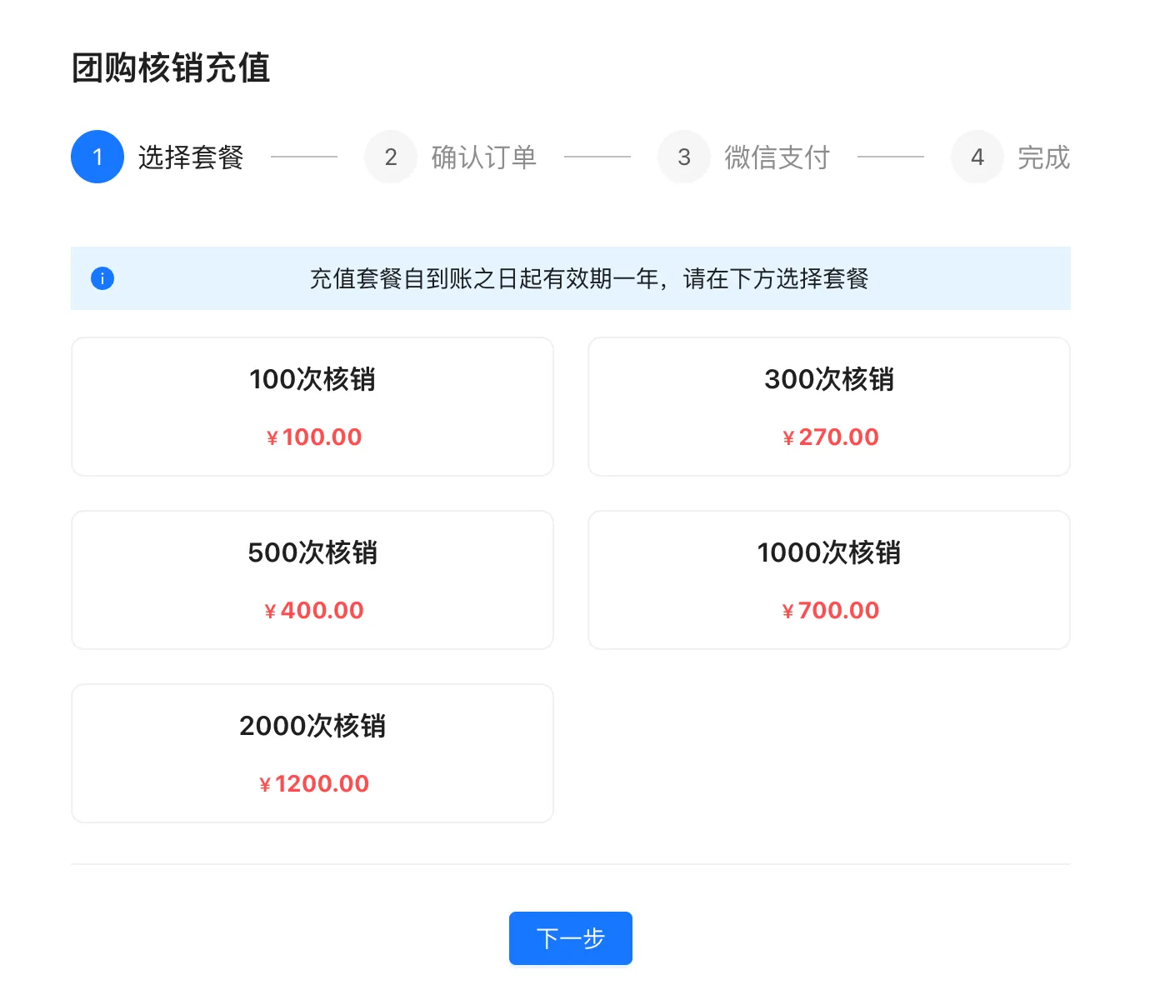The image size is (1155, 990).
Task: Click the ¥1200.00 price text
Action: (314, 783)
